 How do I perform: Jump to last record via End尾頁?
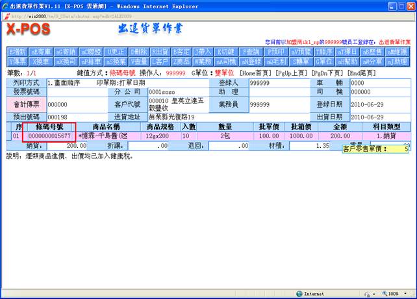[360, 73]
